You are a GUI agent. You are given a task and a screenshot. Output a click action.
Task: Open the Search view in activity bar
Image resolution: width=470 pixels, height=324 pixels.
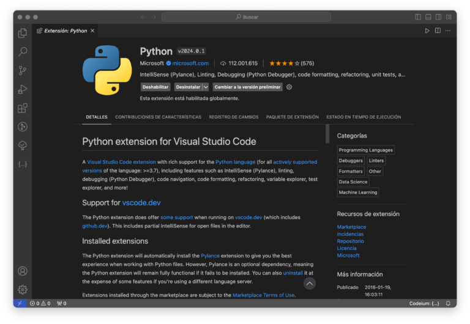23,51
